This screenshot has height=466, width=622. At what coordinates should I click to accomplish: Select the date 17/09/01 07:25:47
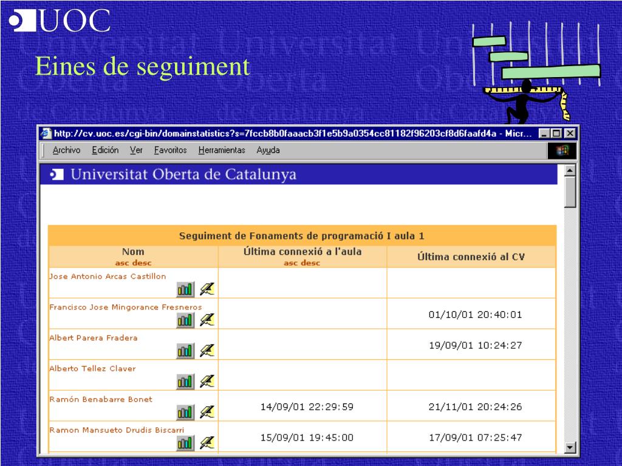(x=475, y=437)
